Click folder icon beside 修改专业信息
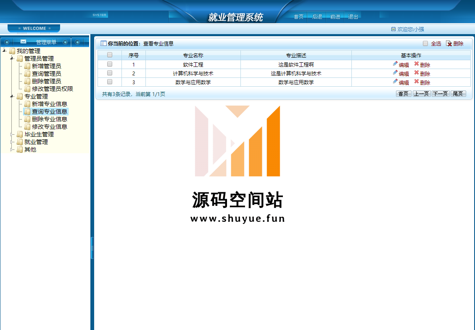This screenshot has height=330, width=475. pyautogui.click(x=27, y=127)
